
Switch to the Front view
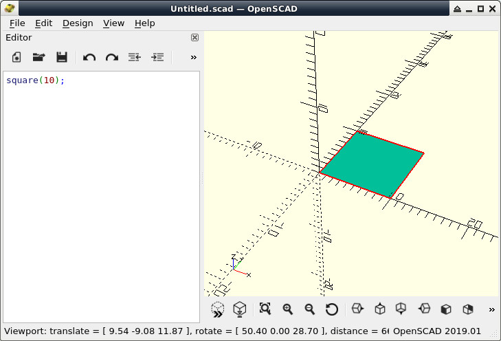click(x=446, y=309)
